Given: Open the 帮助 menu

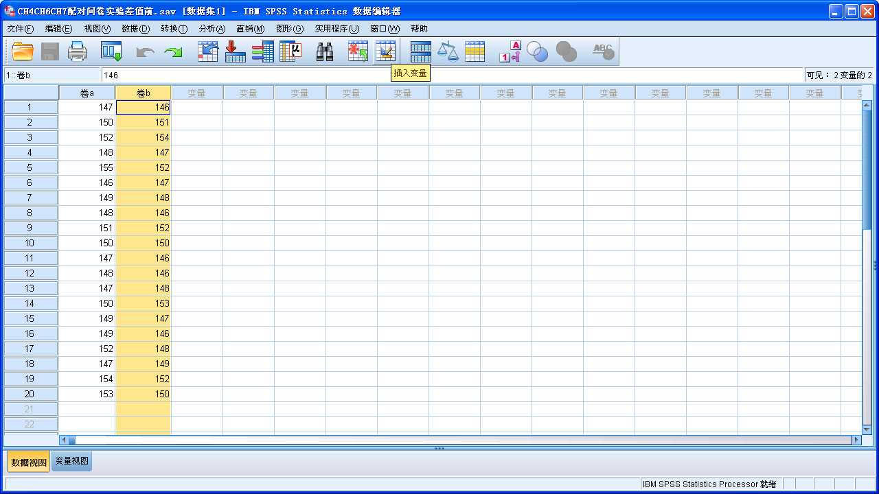Looking at the screenshot, I should pos(419,29).
